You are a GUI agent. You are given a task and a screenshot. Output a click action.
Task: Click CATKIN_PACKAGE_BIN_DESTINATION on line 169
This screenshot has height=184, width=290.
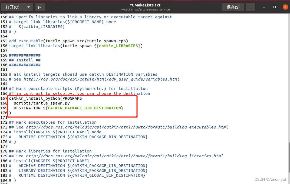[84, 108]
